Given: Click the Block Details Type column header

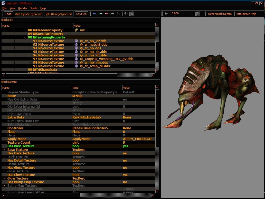Looking at the screenshot, I should (x=97, y=88).
